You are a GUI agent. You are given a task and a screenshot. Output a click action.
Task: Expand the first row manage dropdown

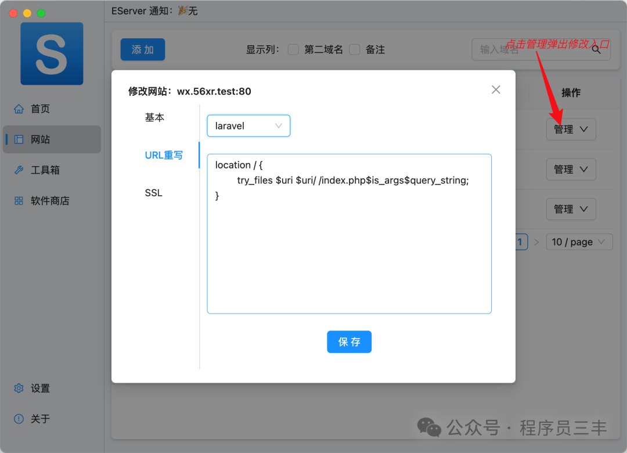click(x=571, y=130)
